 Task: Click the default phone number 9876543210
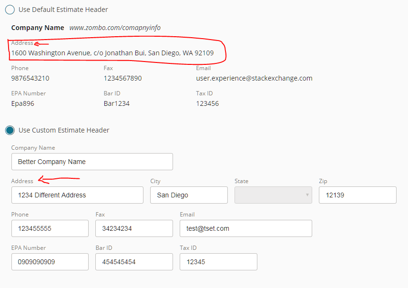click(x=30, y=78)
